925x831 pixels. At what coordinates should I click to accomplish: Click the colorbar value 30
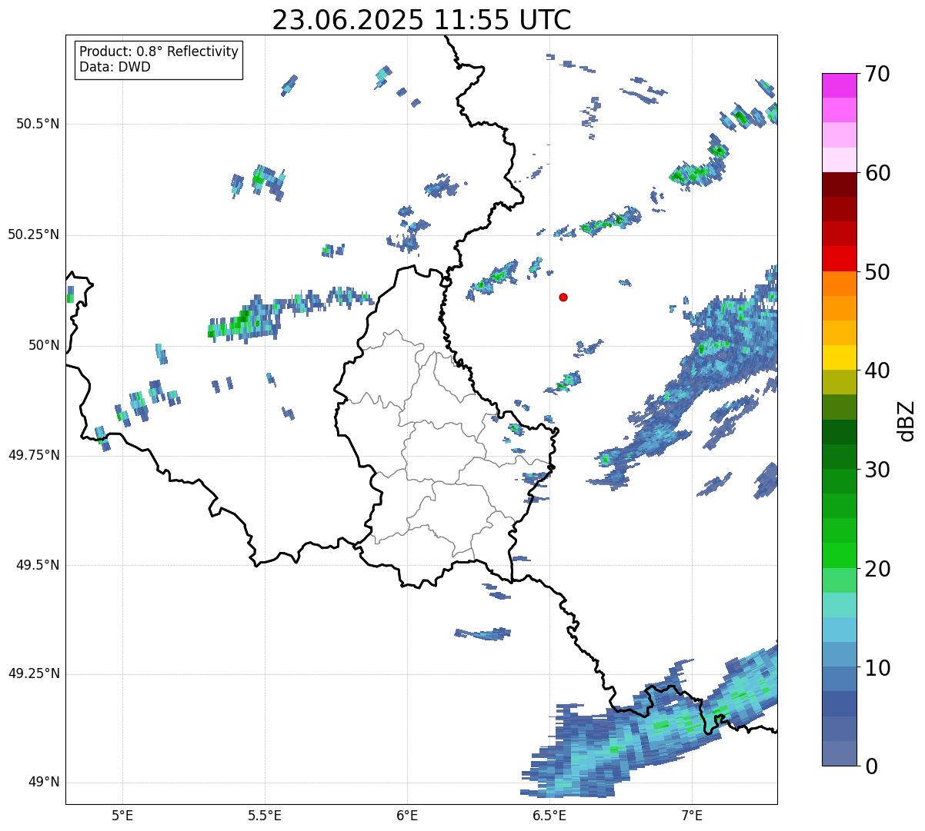(877, 470)
